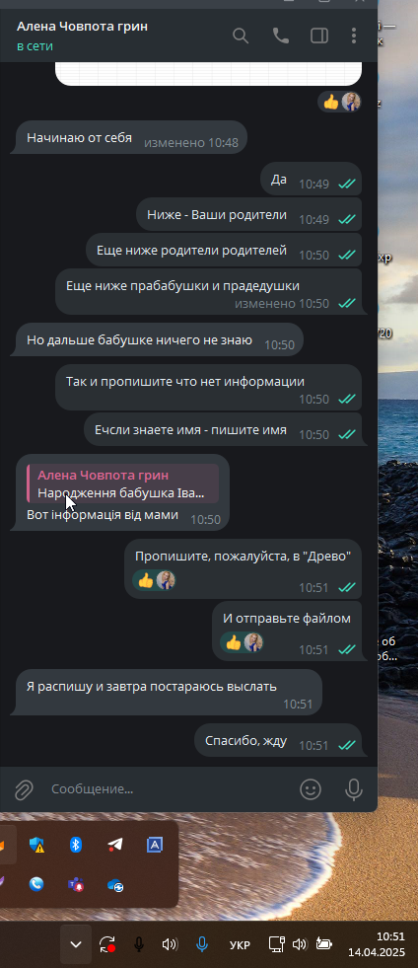Click the voice message microphone button

(353, 789)
